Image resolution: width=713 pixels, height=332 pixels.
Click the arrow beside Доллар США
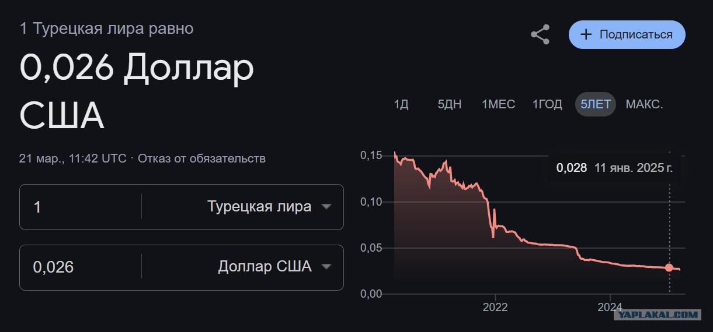[326, 267]
